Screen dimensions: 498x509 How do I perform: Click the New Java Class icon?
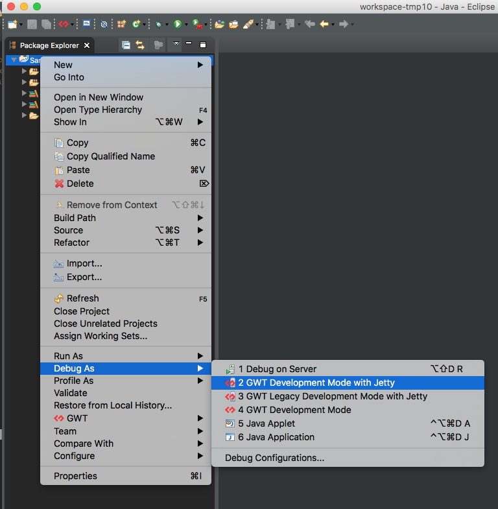click(x=136, y=25)
